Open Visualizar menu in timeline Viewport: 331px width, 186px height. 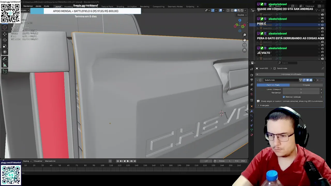tap(38, 161)
